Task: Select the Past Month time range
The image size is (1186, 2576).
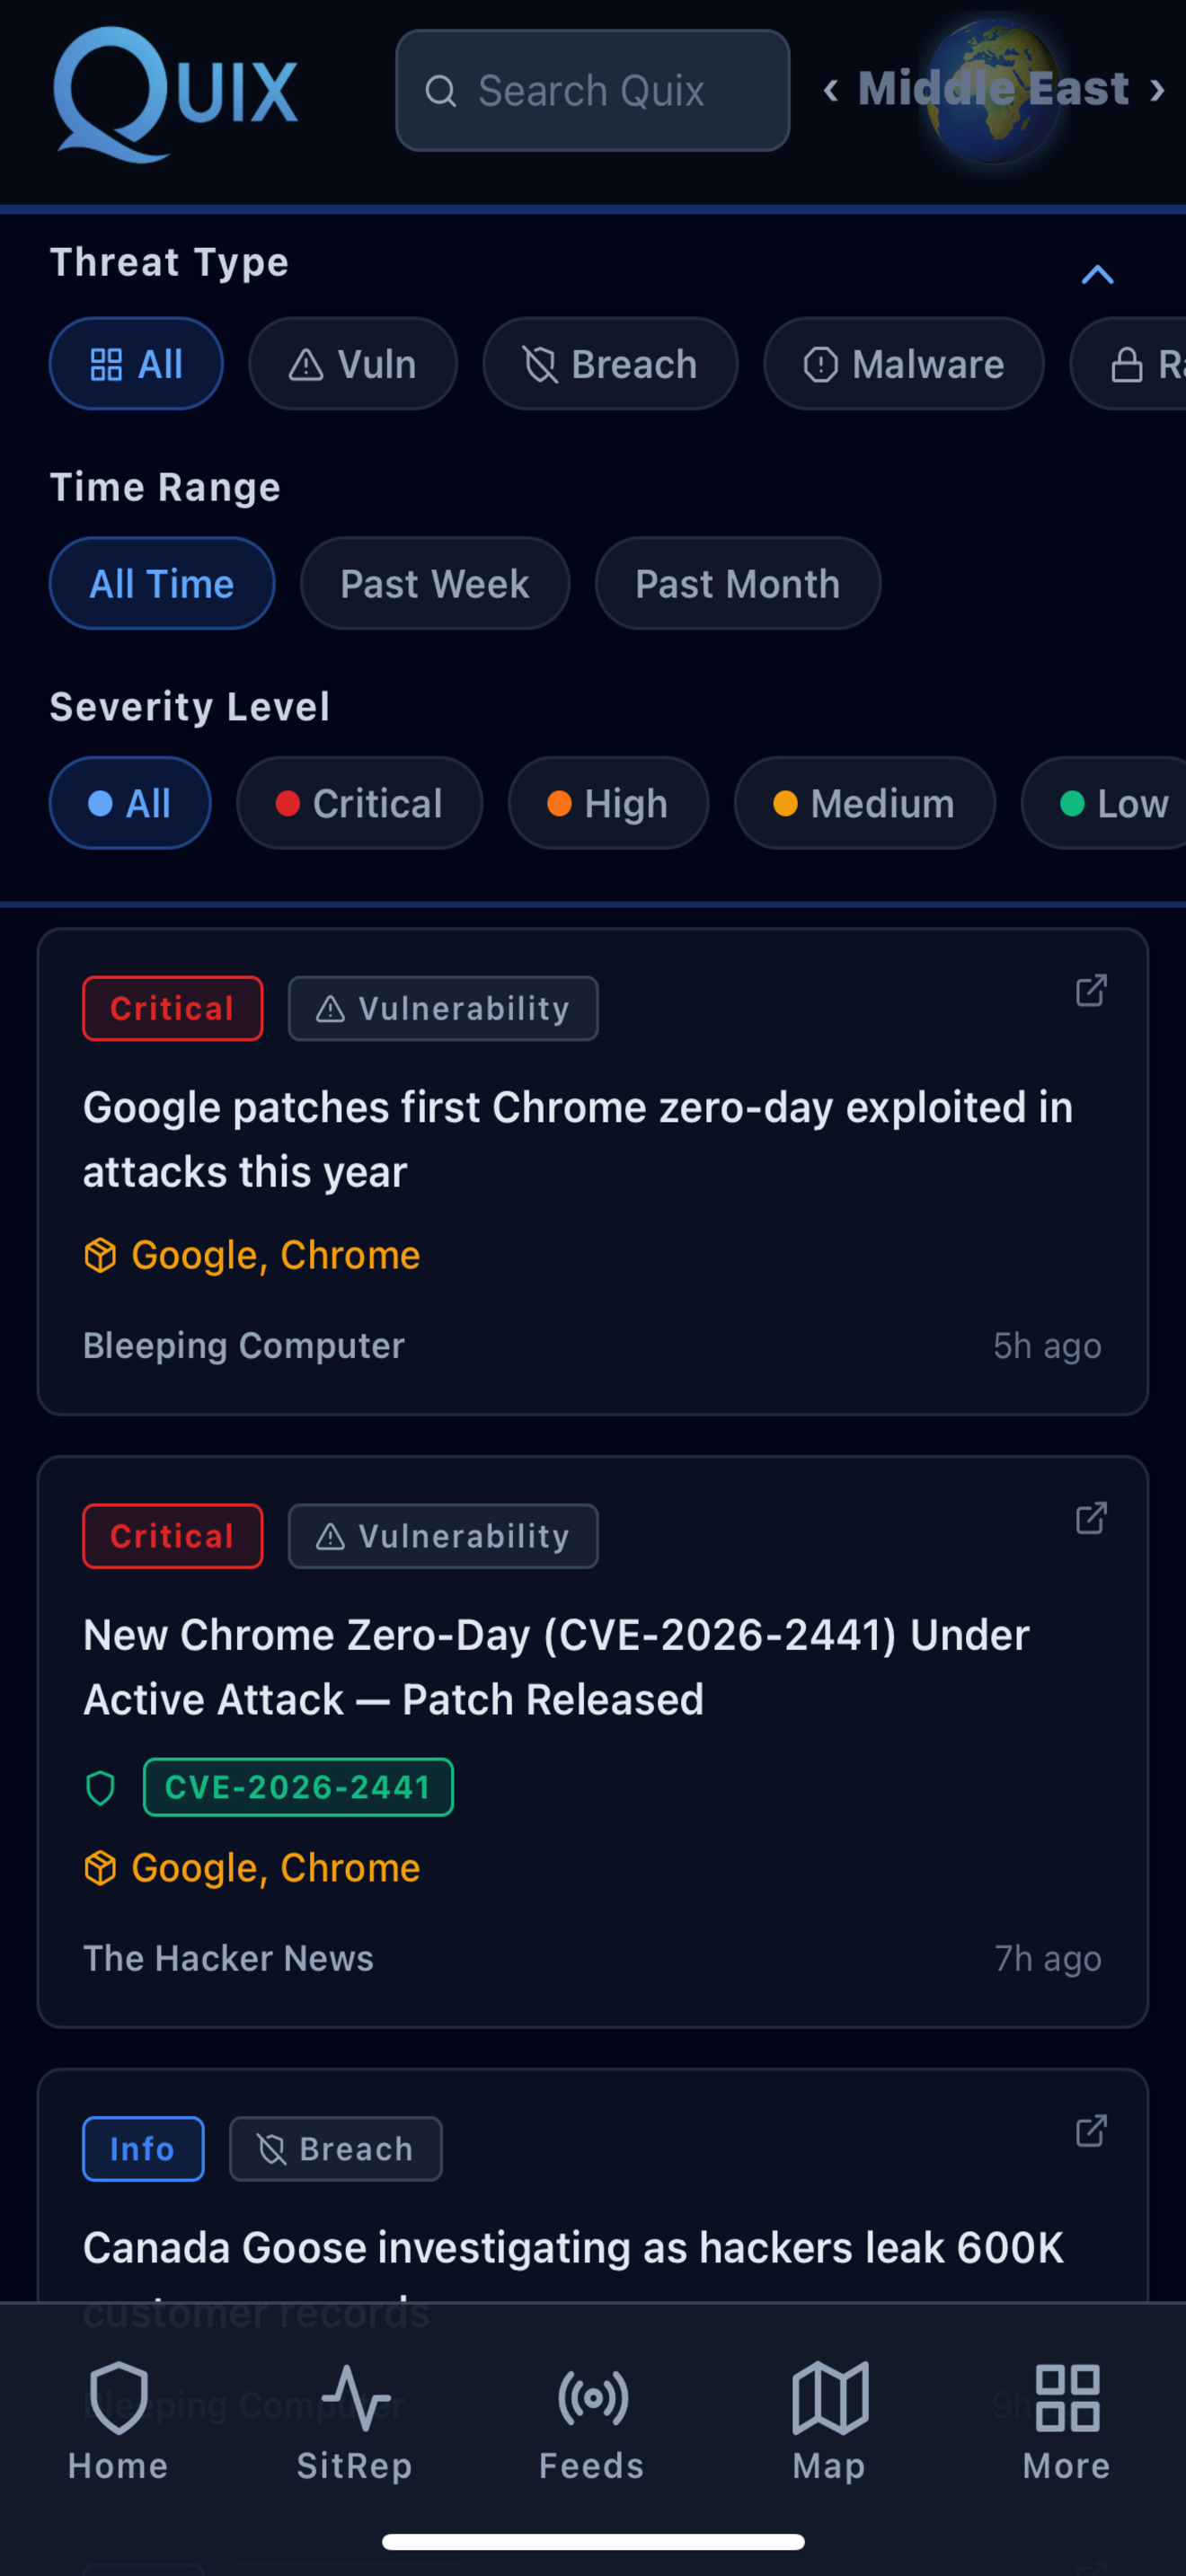Action: pos(737,583)
